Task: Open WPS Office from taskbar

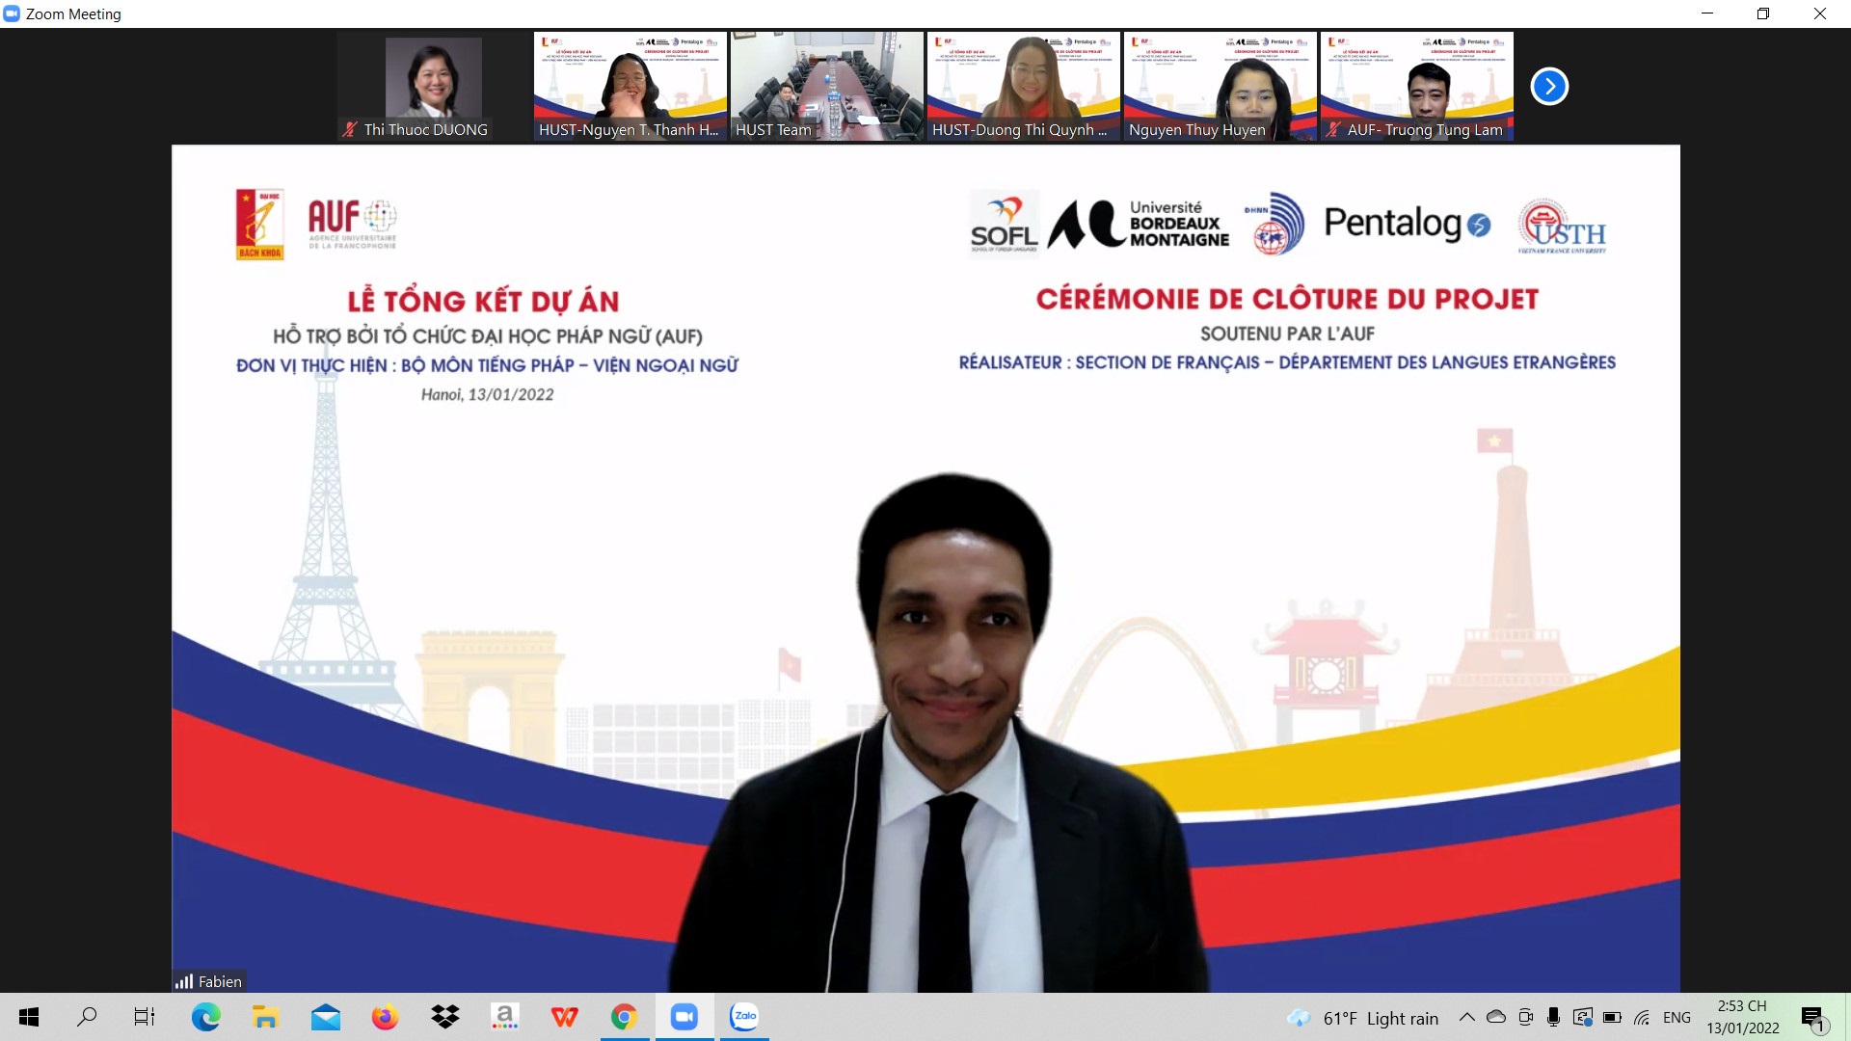Action: point(564,1017)
